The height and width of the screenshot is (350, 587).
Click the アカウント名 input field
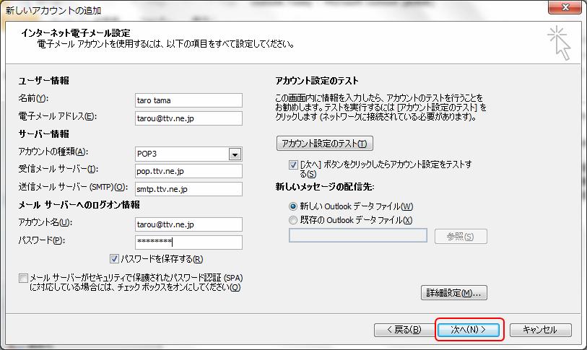coord(188,224)
